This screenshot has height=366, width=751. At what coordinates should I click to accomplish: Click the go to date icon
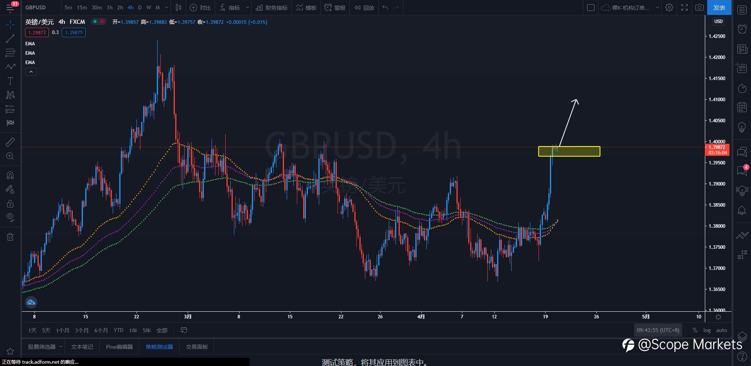pyautogui.click(x=183, y=330)
